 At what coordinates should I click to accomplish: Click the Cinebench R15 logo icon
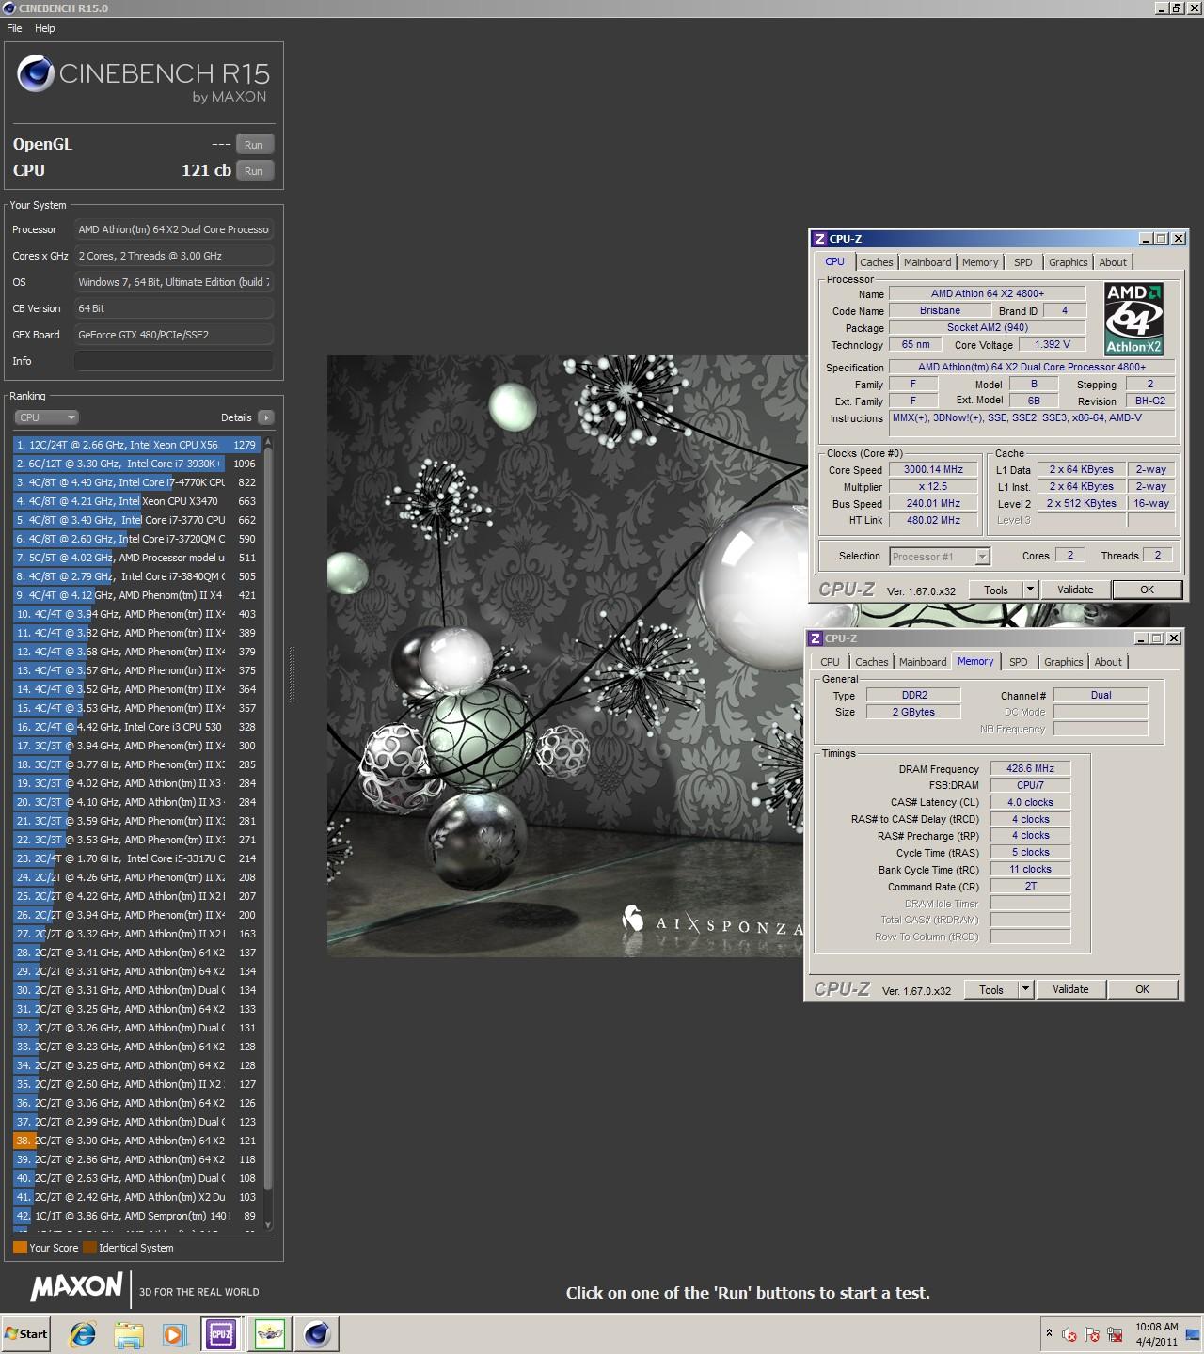[x=35, y=74]
